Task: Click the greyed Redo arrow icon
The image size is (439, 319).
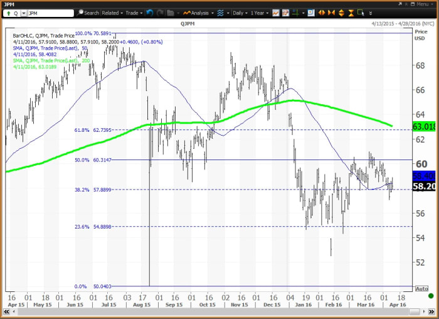Action: point(160,13)
